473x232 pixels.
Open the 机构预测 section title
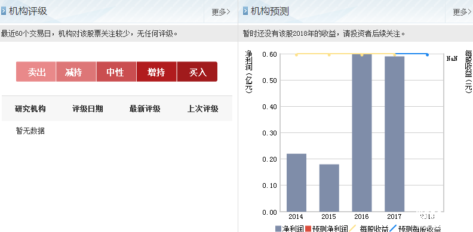click(270, 11)
